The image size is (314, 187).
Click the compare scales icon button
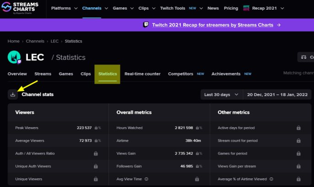point(303,57)
